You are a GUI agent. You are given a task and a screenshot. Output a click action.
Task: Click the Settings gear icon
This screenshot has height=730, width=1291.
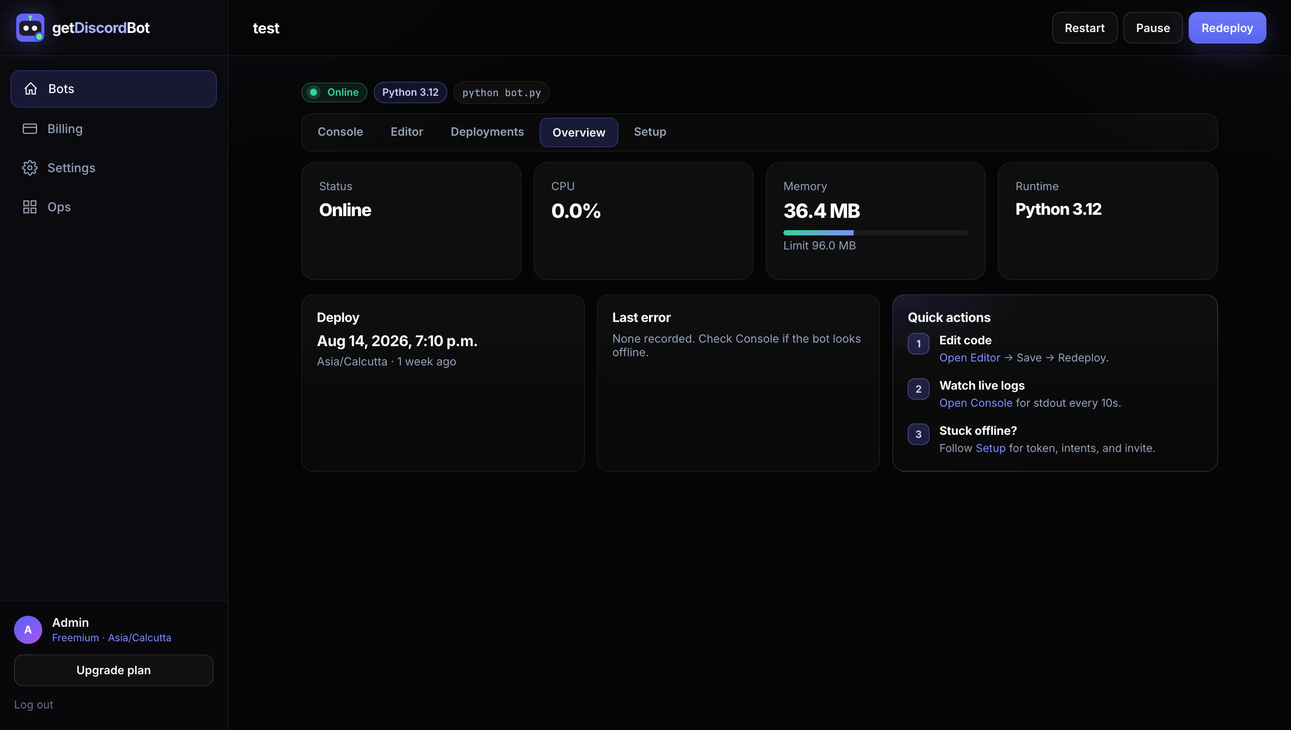coord(29,168)
